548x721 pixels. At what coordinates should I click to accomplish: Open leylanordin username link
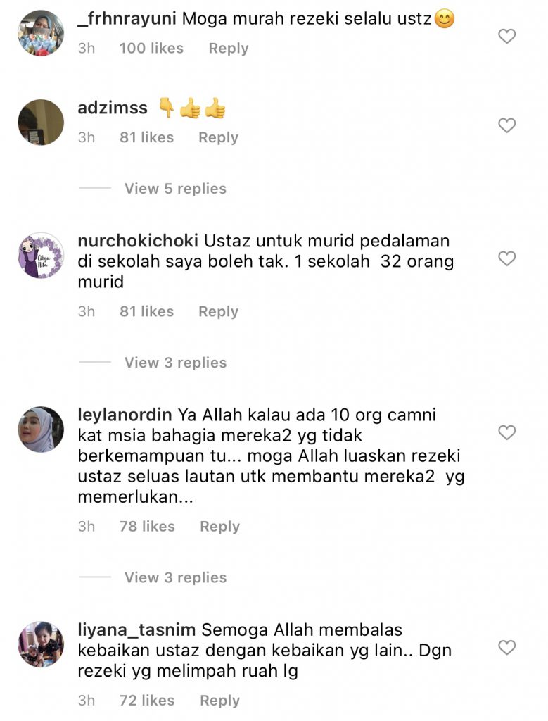[x=125, y=415]
